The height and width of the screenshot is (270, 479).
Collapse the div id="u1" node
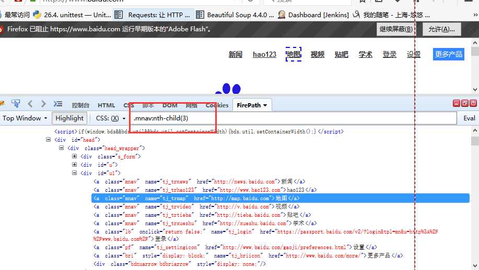pyautogui.click(x=74, y=173)
